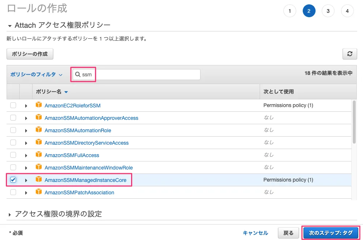Screen dimensions: 363x240
Task: Open the ポリシーのフィルタ dropdown
Action: point(36,75)
